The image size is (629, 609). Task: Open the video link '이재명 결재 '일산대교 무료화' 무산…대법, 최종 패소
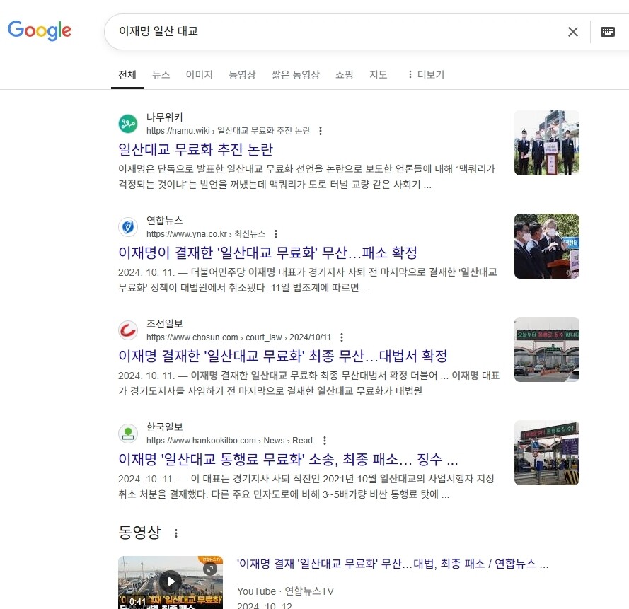coord(392,564)
